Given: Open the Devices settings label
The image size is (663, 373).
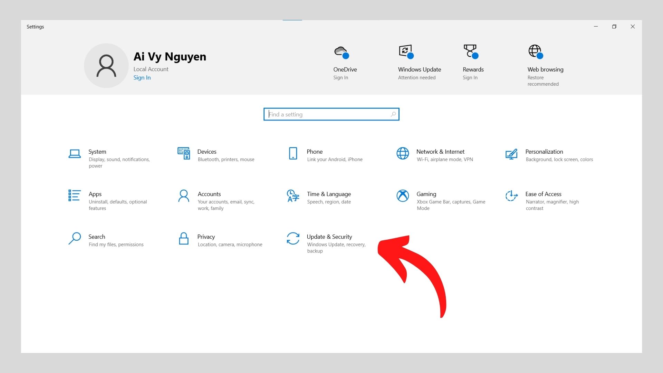Looking at the screenshot, I should [x=207, y=152].
